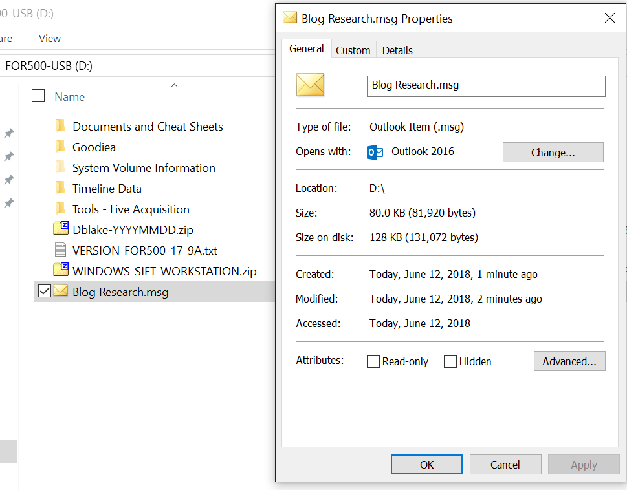Click the Created date value
This screenshot has width=627, height=490.
(453, 274)
